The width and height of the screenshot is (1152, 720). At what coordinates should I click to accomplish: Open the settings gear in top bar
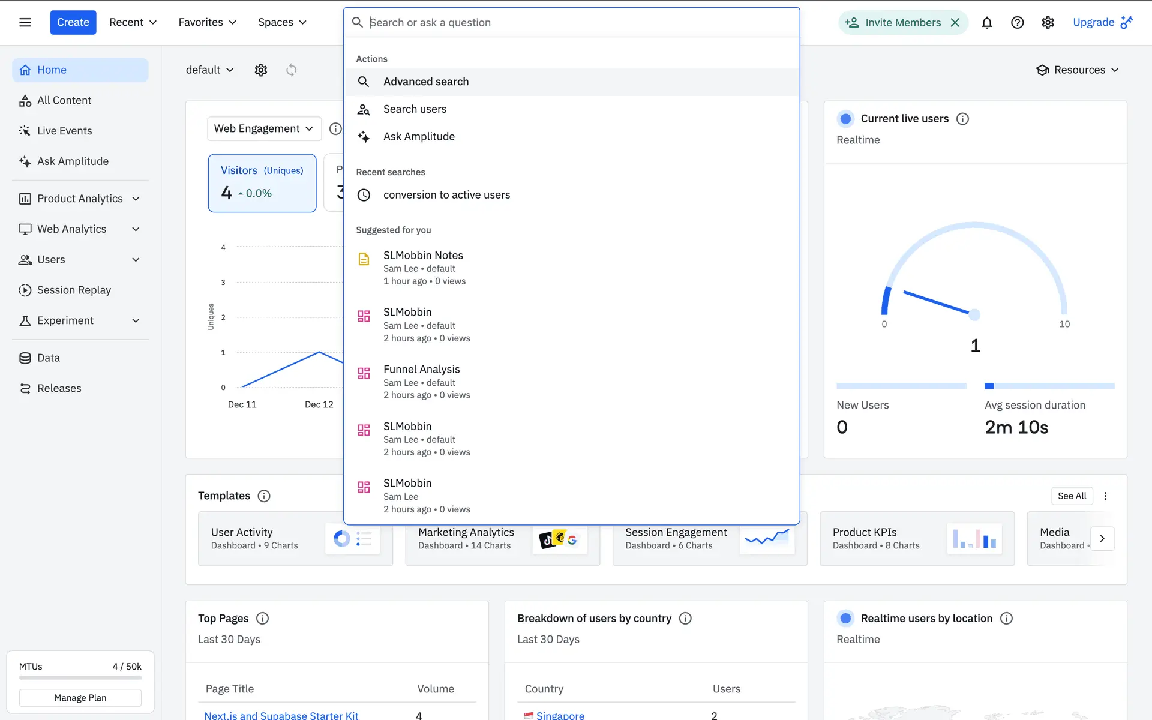point(1048,23)
